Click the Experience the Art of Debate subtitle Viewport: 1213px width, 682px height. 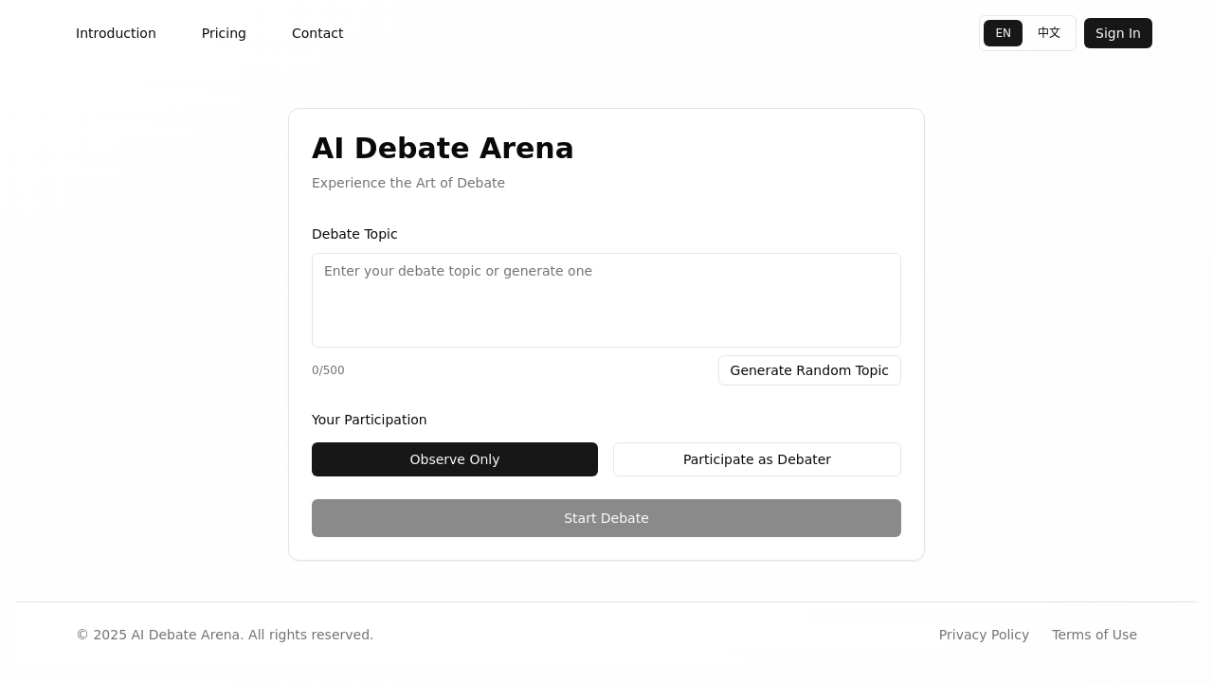click(408, 183)
